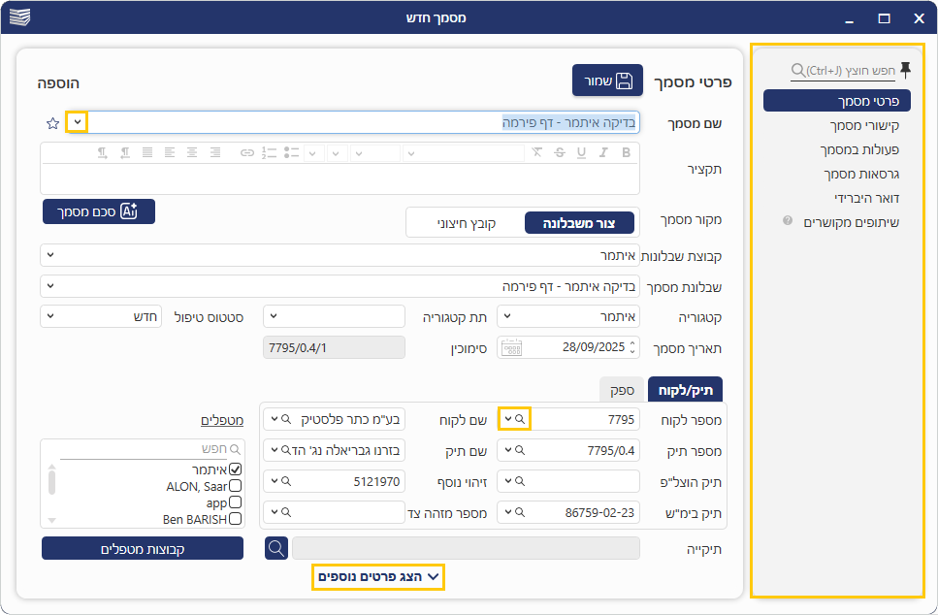Open the document name dropdown arrow
938x615 pixels.
click(x=78, y=122)
